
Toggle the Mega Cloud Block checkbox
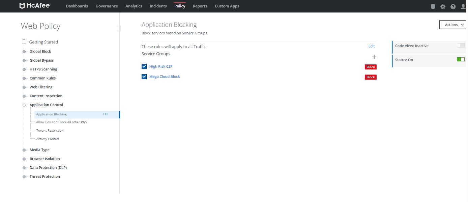[144, 77]
